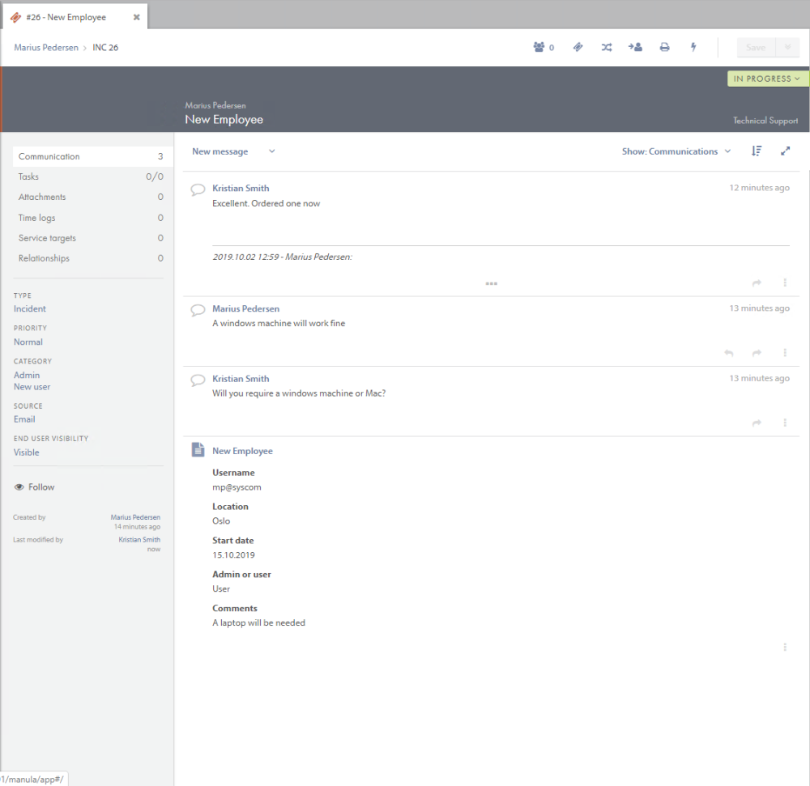
Task: Open the print icon
Action: point(664,47)
